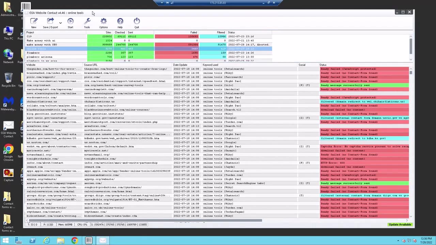Screen dimensions: 436x245
Task: Select the pixlr.com/support/ website row
Action: (x=217, y=77)
